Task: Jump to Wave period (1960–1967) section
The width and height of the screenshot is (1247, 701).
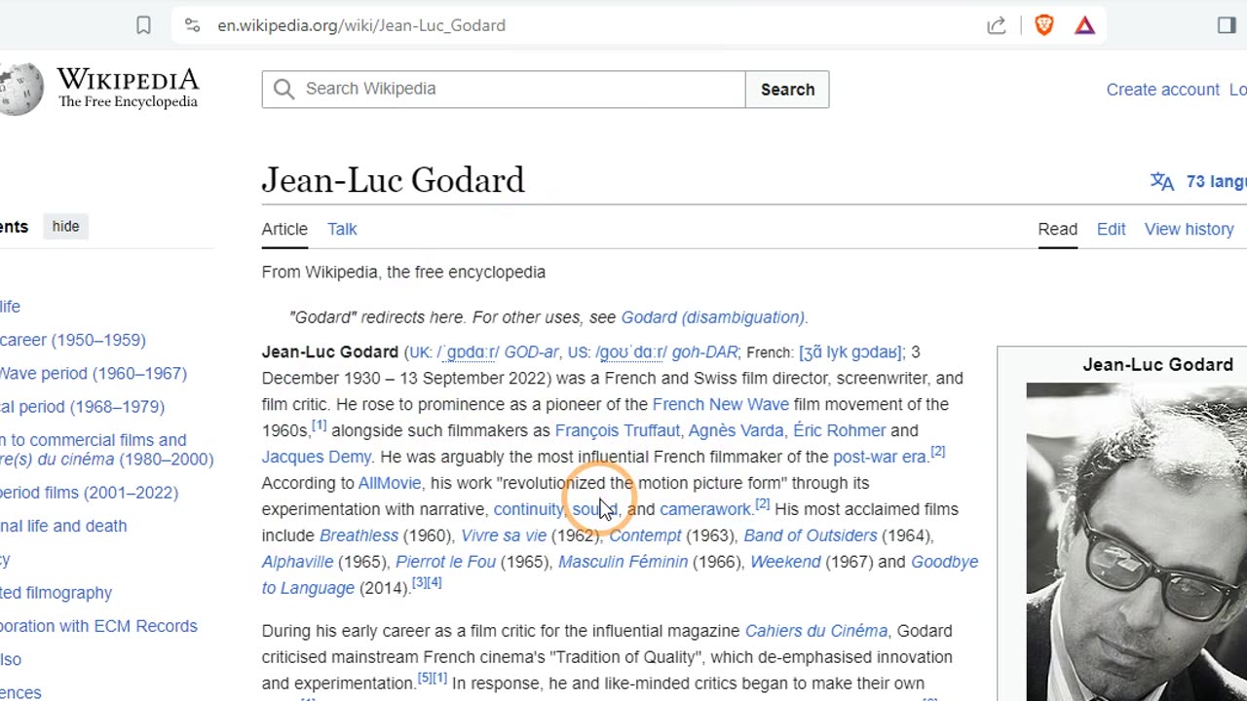Action: click(x=94, y=373)
